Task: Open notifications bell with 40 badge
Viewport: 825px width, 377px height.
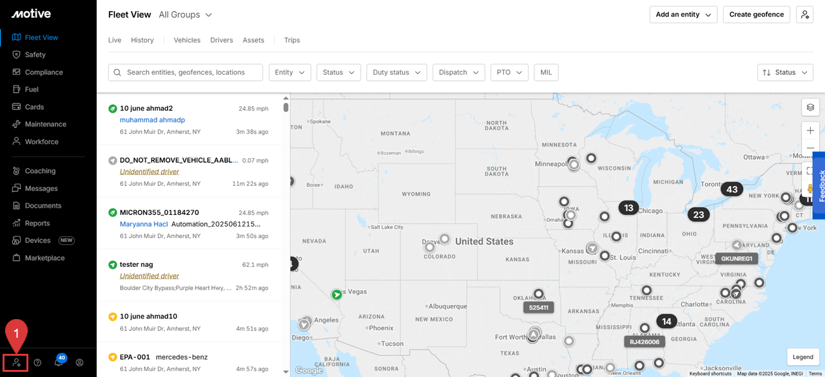Action: pos(59,362)
